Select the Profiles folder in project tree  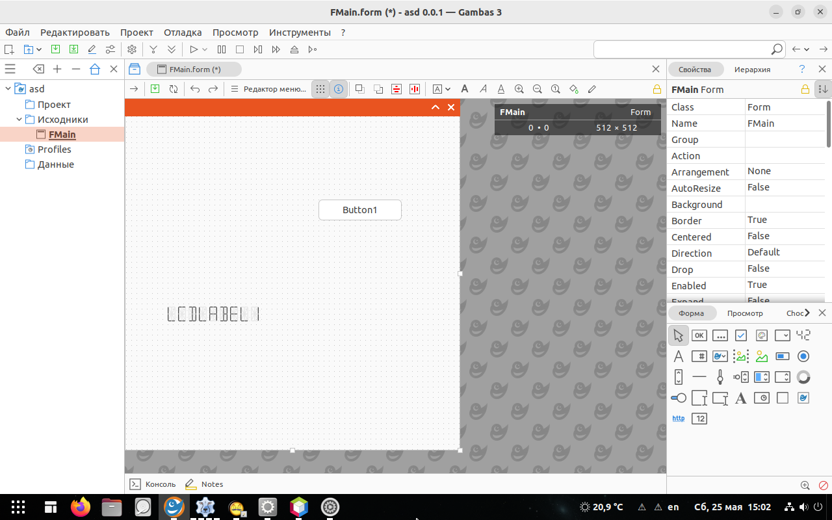click(55, 149)
